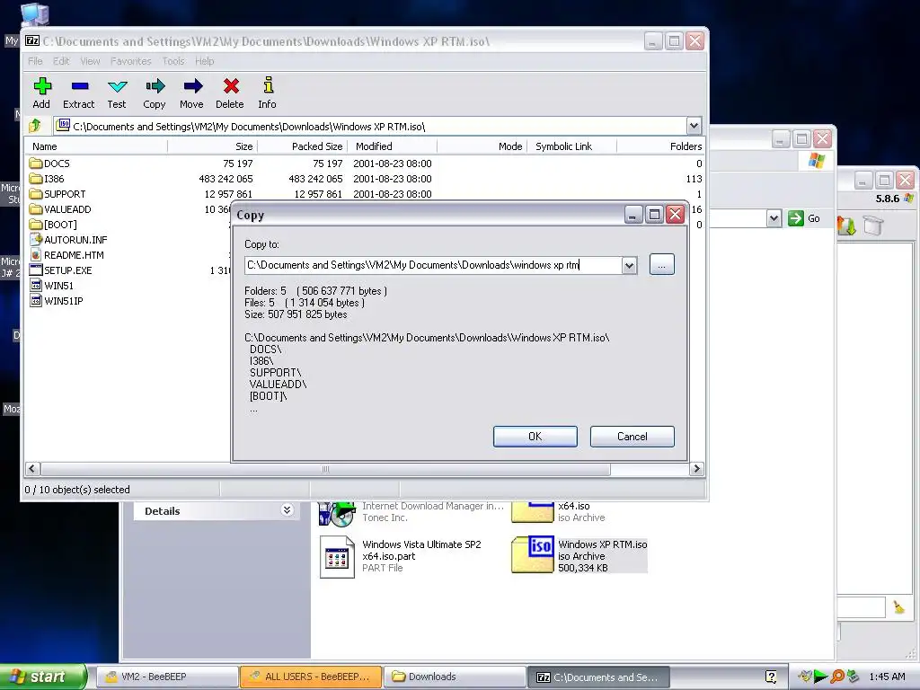Select the SETUP.EXE file
920x690 pixels.
point(61,270)
